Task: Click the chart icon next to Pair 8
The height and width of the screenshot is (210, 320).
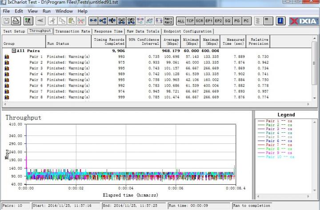Action: (x=7, y=97)
